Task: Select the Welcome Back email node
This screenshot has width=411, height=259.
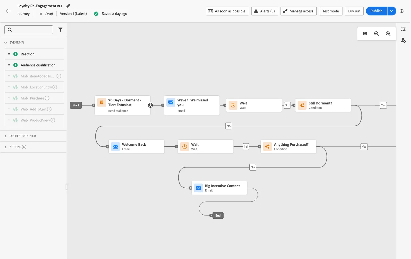Action: pyautogui.click(x=137, y=147)
